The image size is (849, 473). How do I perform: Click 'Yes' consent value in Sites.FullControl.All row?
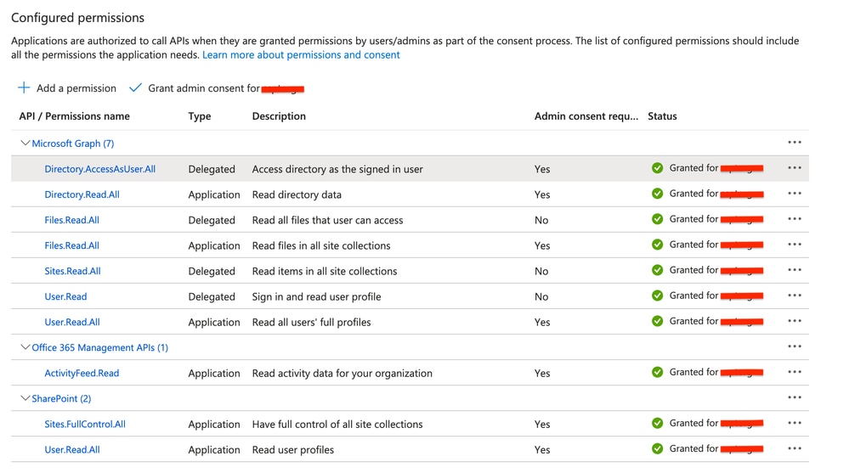[x=542, y=424]
